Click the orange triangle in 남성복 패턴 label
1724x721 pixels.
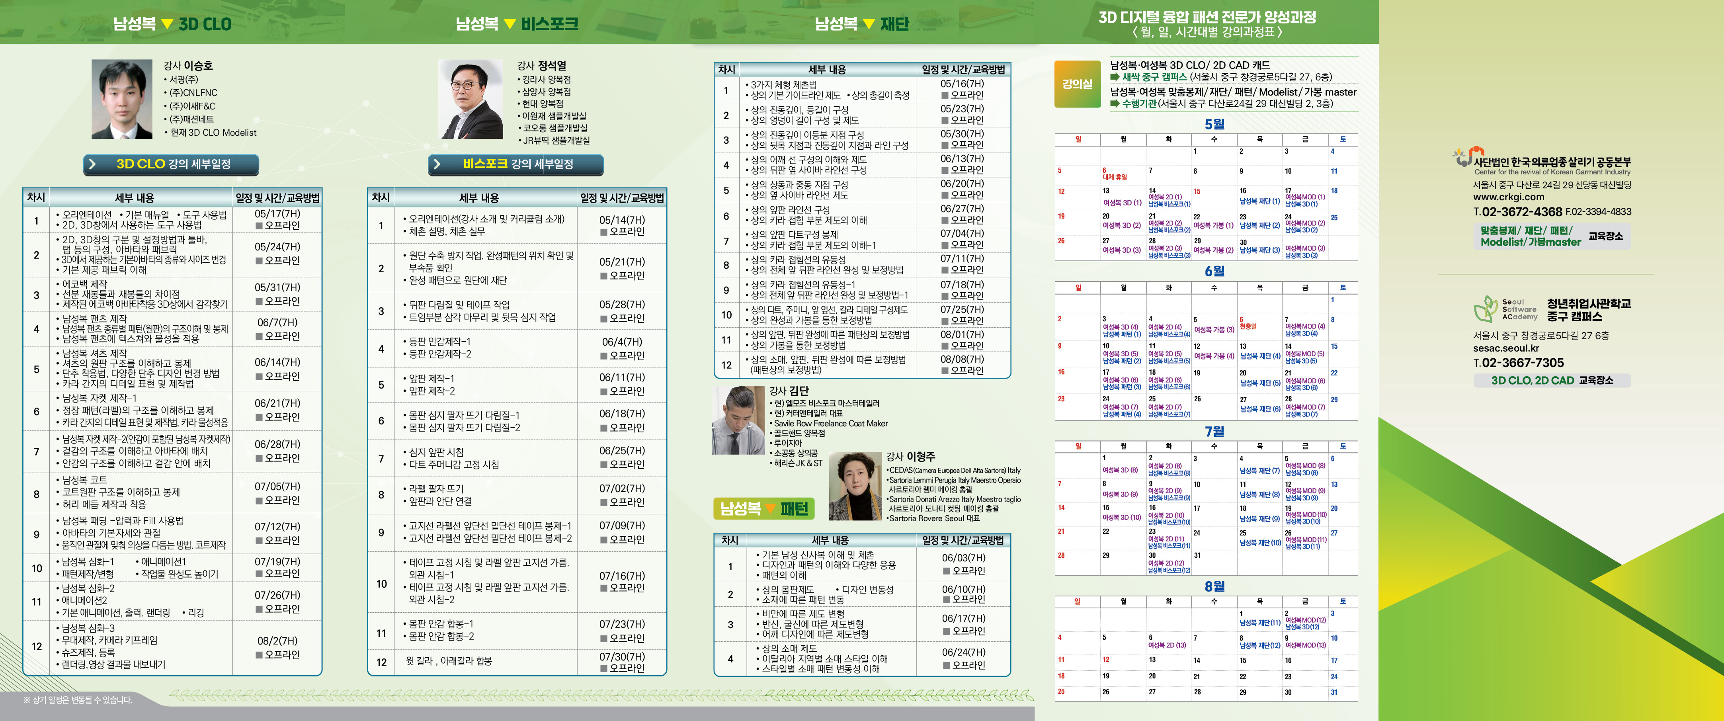(x=770, y=508)
